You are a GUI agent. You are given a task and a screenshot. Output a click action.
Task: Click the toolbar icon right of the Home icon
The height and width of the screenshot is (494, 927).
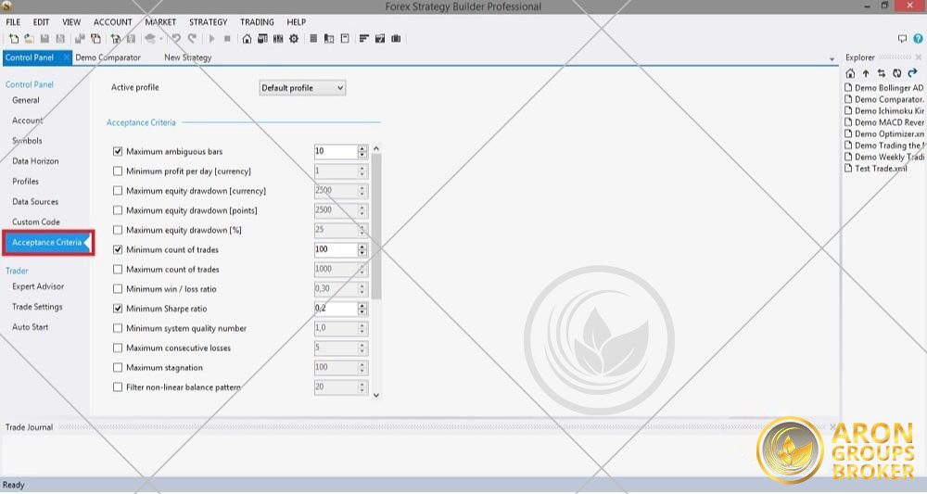coord(262,39)
